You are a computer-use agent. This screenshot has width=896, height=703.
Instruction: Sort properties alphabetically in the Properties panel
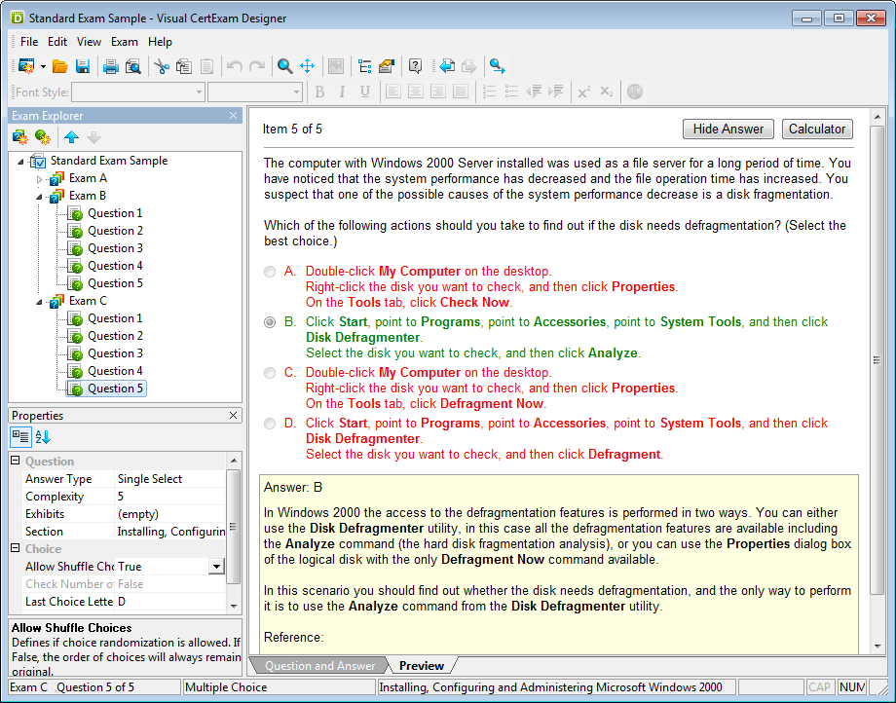point(43,437)
